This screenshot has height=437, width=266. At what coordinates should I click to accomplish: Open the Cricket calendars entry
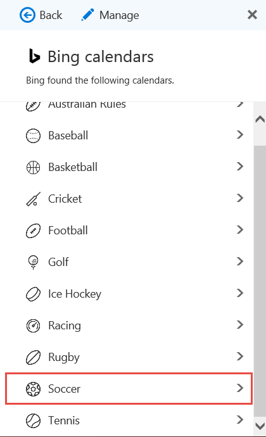pos(129,199)
